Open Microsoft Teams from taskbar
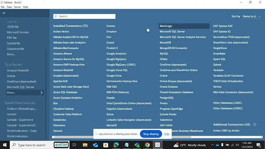Image resolution: width=265 pixels, height=149 pixels. tap(137, 145)
